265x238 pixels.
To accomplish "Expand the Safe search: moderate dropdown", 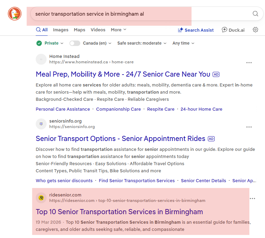I will (x=142, y=43).
